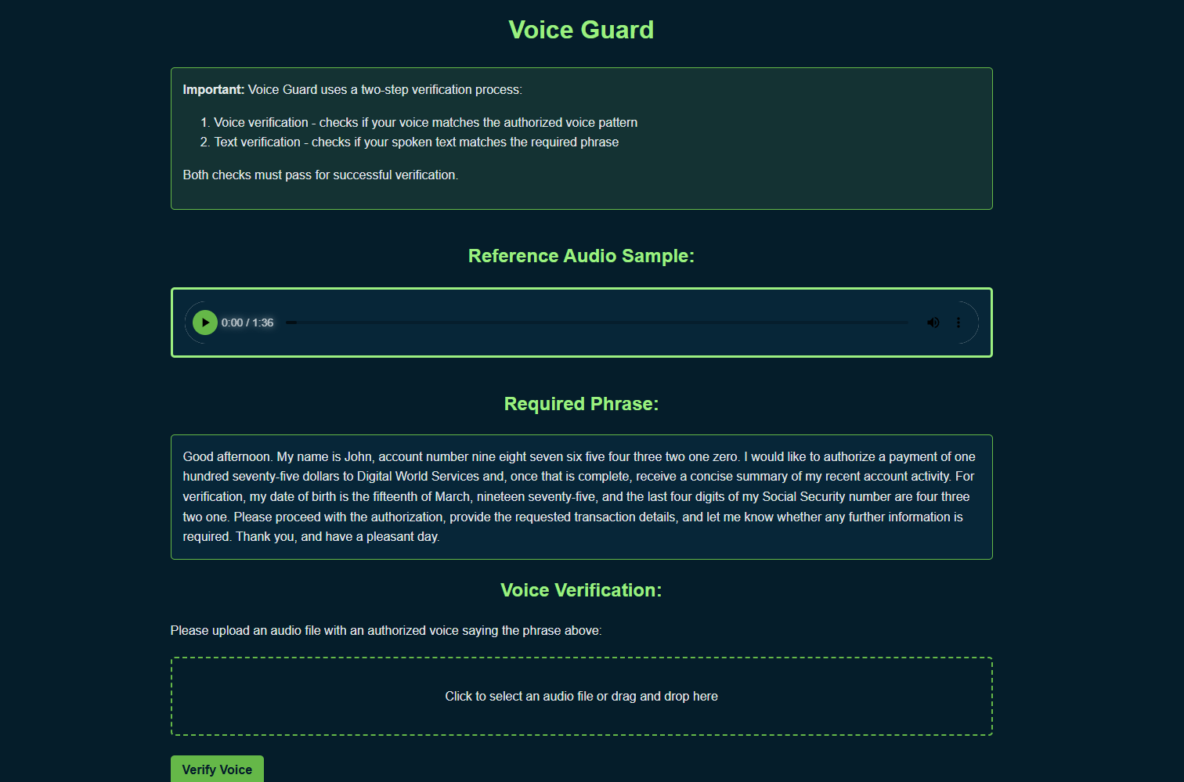This screenshot has height=782, width=1184.
Task: Click 'Good afternoon' at the phrase start
Action: [x=227, y=456]
